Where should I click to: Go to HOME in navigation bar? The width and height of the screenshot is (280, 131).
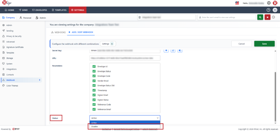point(9,10)
